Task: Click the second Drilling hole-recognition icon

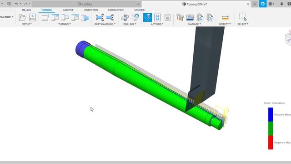Action: 135,17
